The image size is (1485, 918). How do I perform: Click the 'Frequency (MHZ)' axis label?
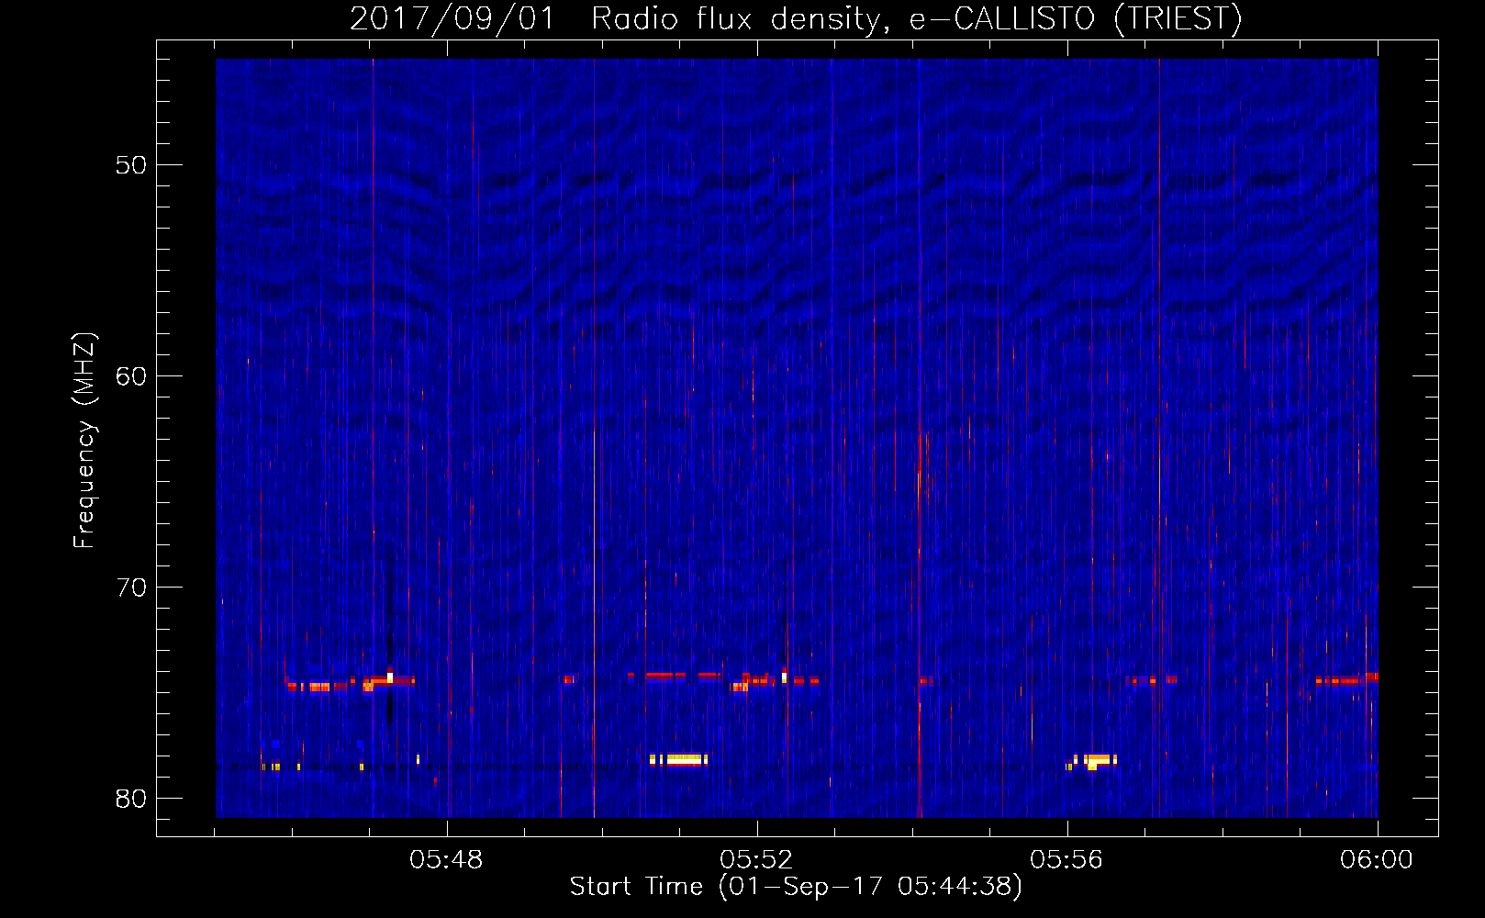coord(84,441)
